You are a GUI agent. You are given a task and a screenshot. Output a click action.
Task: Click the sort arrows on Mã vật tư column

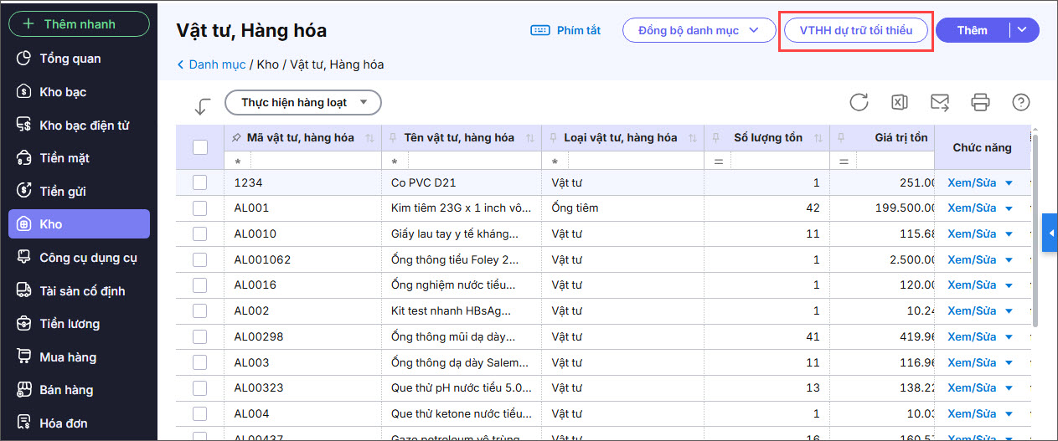point(370,138)
